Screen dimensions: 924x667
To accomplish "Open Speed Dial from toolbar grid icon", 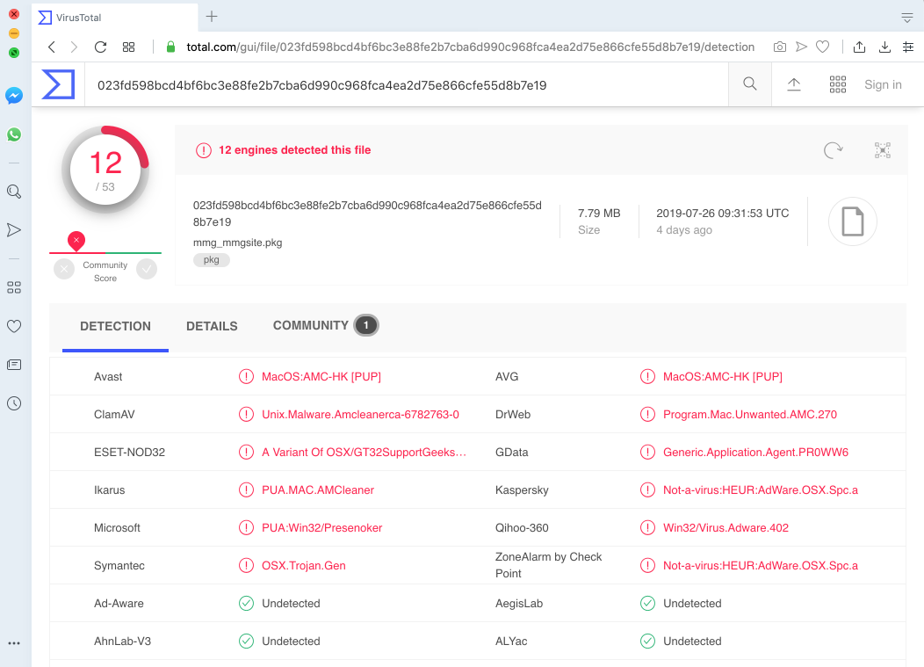I will [128, 47].
